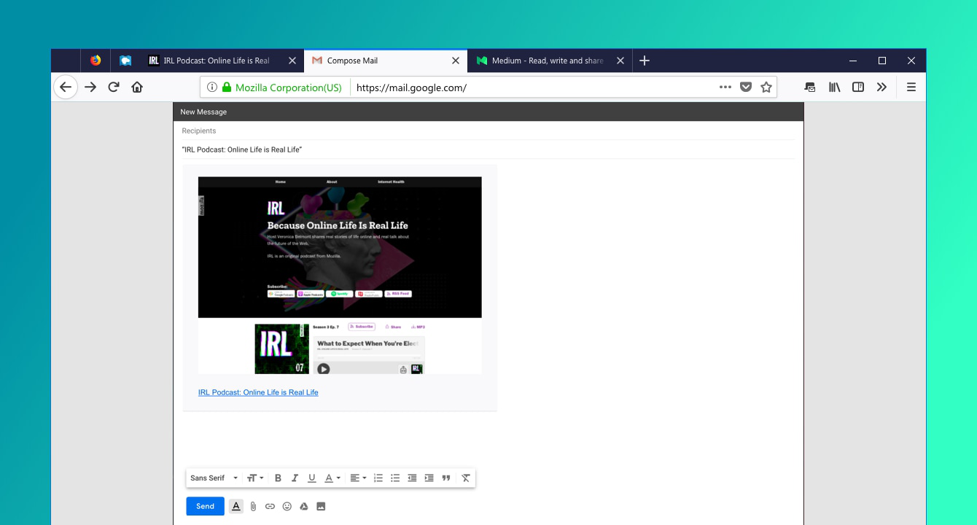
Task: Send the composed email
Action: (x=205, y=506)
